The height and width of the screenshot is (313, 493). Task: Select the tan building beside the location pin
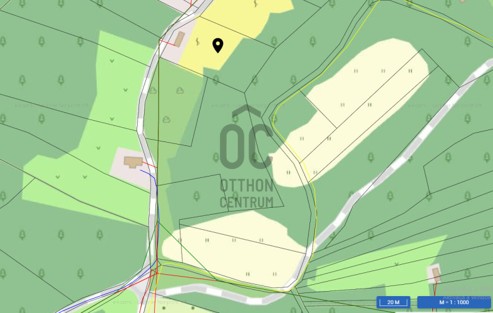[x=179, y=39]
